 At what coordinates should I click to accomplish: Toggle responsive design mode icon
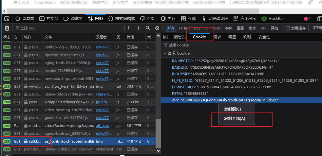(319, 19)
